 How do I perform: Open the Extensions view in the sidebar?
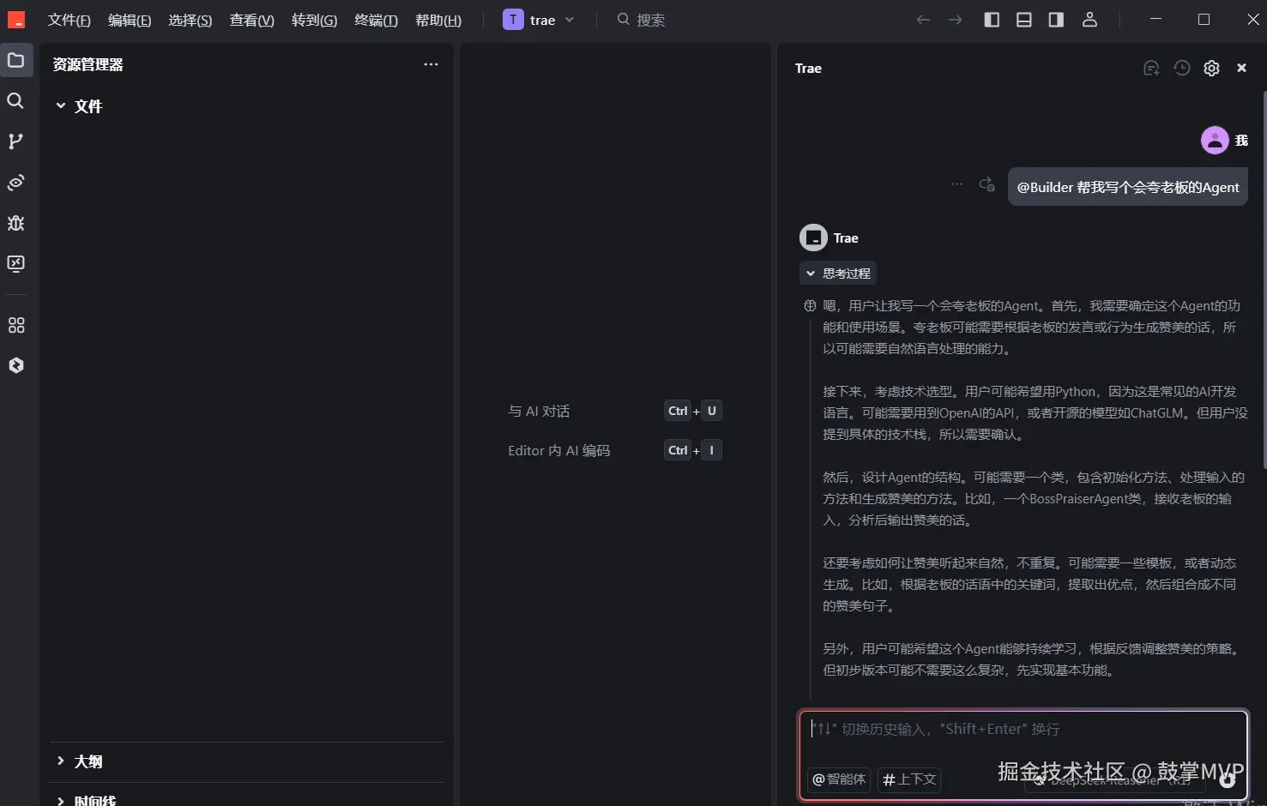point(15,324)
